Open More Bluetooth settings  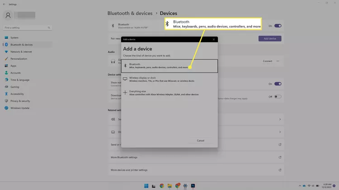pos(196,157)
